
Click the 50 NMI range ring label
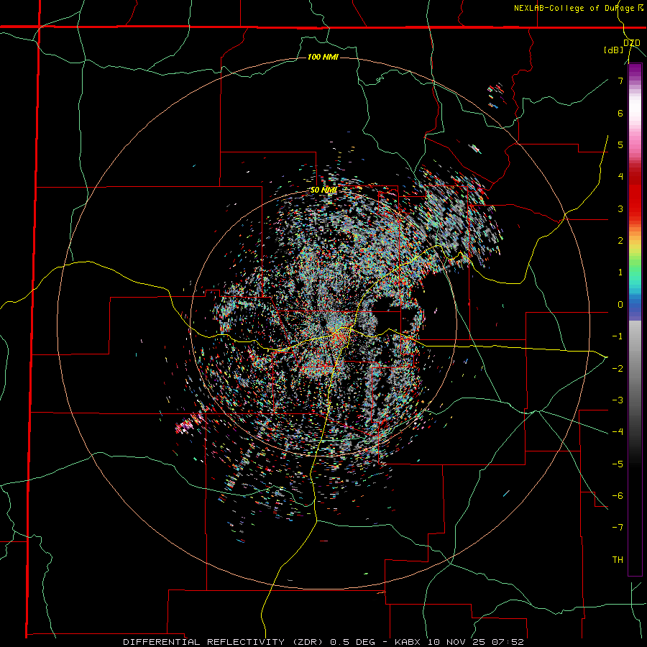point(323,191)
